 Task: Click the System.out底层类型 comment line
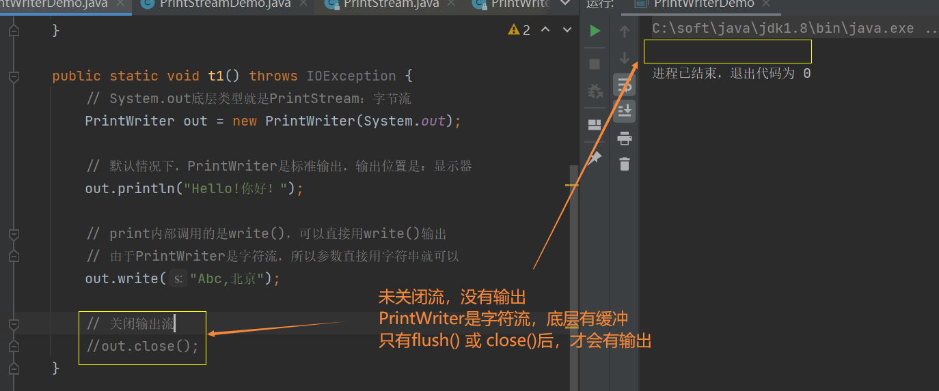coord(249,98)
